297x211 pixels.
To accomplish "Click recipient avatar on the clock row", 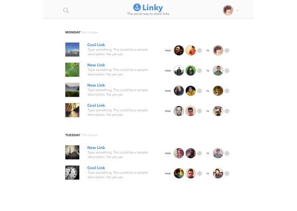I will (218, 173).
